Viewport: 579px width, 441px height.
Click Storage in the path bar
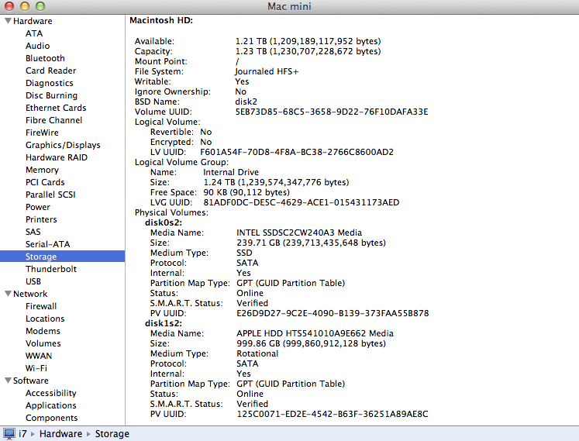click(x=112, y=433)
